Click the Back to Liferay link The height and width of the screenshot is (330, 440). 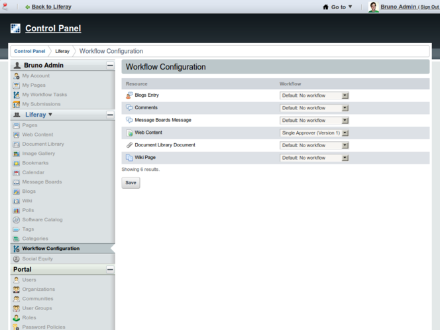click(x=51, y=7)
